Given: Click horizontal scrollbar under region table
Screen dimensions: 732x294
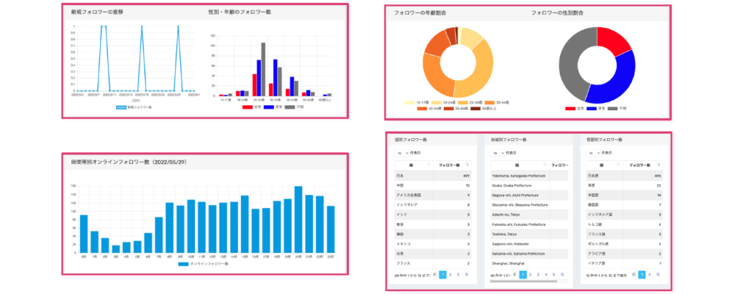Looking at the screenshot, I should [522, 282].
